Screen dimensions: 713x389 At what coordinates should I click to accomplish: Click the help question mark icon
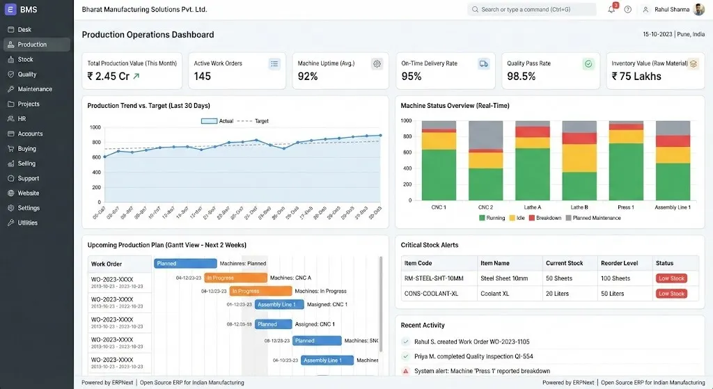[627, 9]
